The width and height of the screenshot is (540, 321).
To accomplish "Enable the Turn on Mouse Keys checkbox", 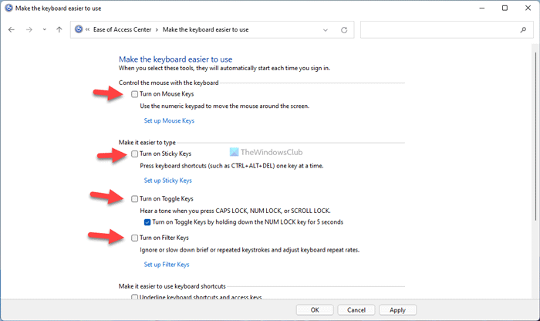I will tap(135, 94).
